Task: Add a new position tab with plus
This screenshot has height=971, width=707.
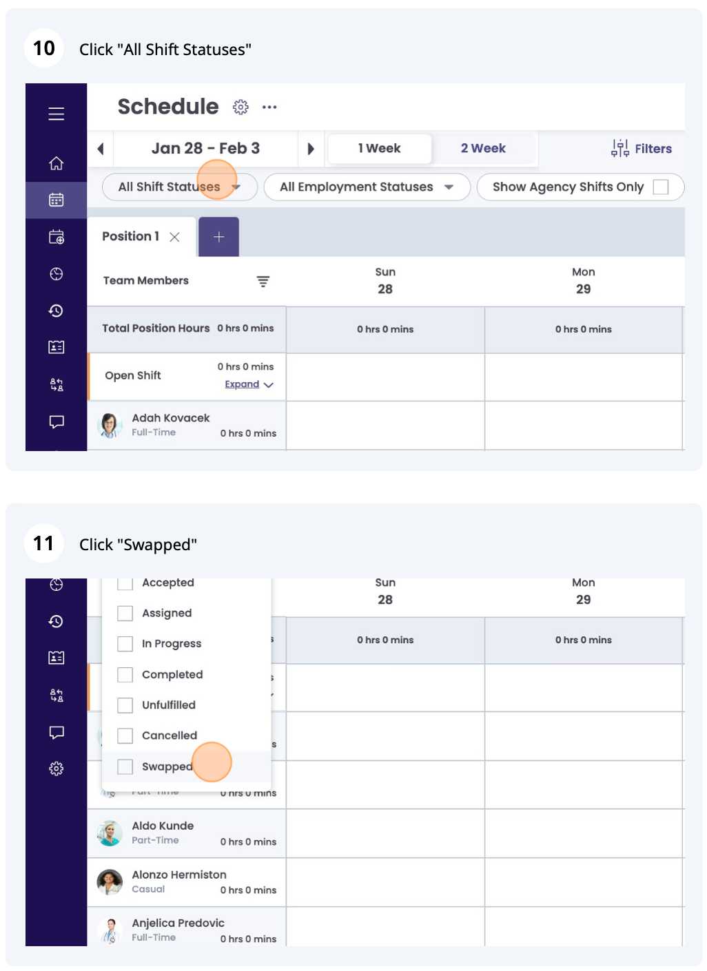Action: [218, 237]
